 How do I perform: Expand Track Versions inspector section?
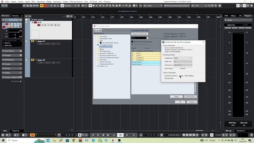(x=12, y=51)
